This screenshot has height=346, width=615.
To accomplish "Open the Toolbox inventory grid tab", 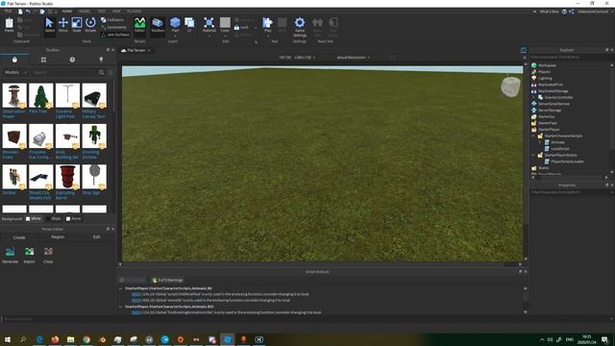I will click(x=43, y=60).
